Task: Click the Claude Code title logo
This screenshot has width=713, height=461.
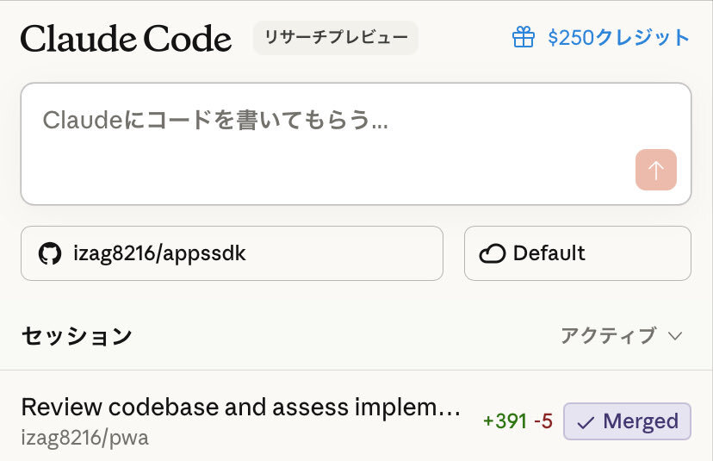Action: [x=126, y=38]
